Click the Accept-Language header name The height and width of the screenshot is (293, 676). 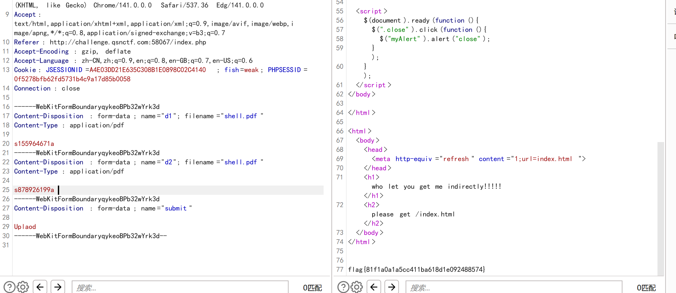(x=41, y=61)
